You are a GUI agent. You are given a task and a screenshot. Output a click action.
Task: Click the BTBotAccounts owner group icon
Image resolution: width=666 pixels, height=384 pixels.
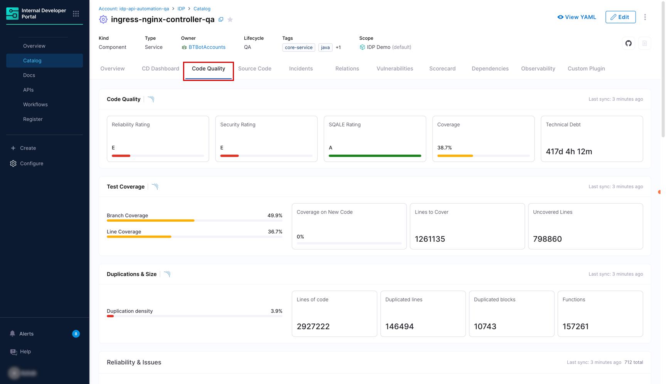coord(184,47)
